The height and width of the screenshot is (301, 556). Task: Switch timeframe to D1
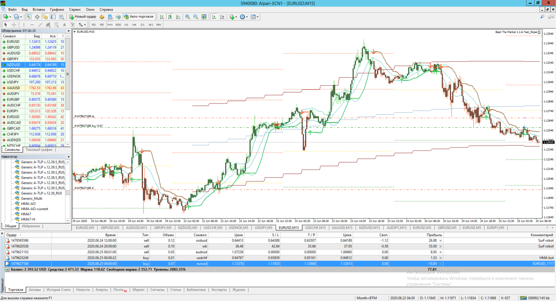(142, 25)
